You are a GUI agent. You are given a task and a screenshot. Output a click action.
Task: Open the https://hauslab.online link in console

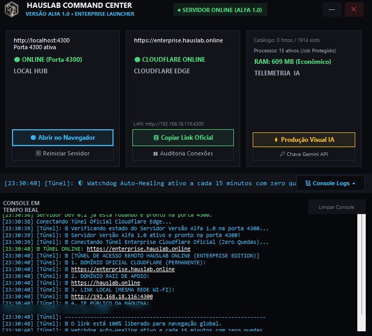click(106, 283)
